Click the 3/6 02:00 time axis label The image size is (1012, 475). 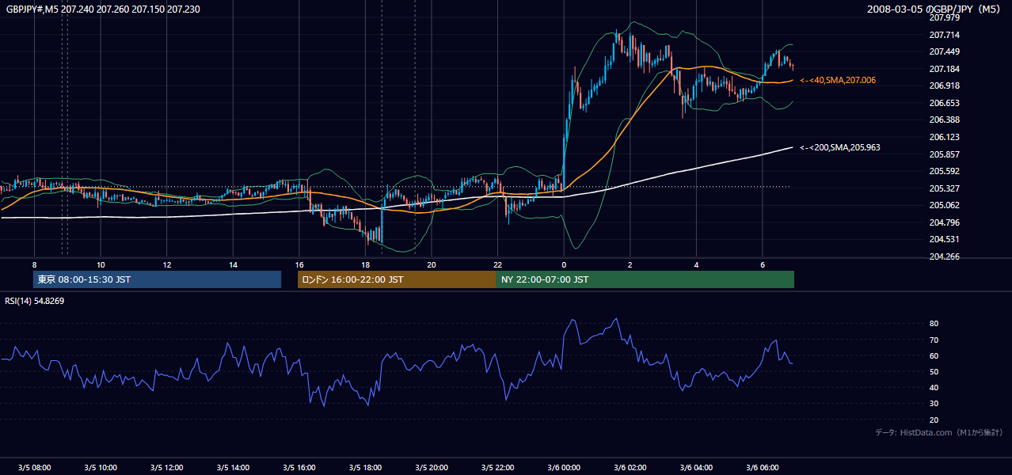pyautogui.click(x=630, y=468)
